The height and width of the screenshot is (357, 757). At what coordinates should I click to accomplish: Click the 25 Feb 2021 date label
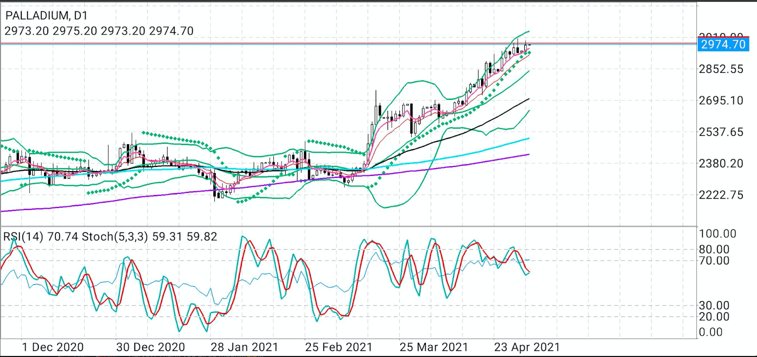pos(339,347)
